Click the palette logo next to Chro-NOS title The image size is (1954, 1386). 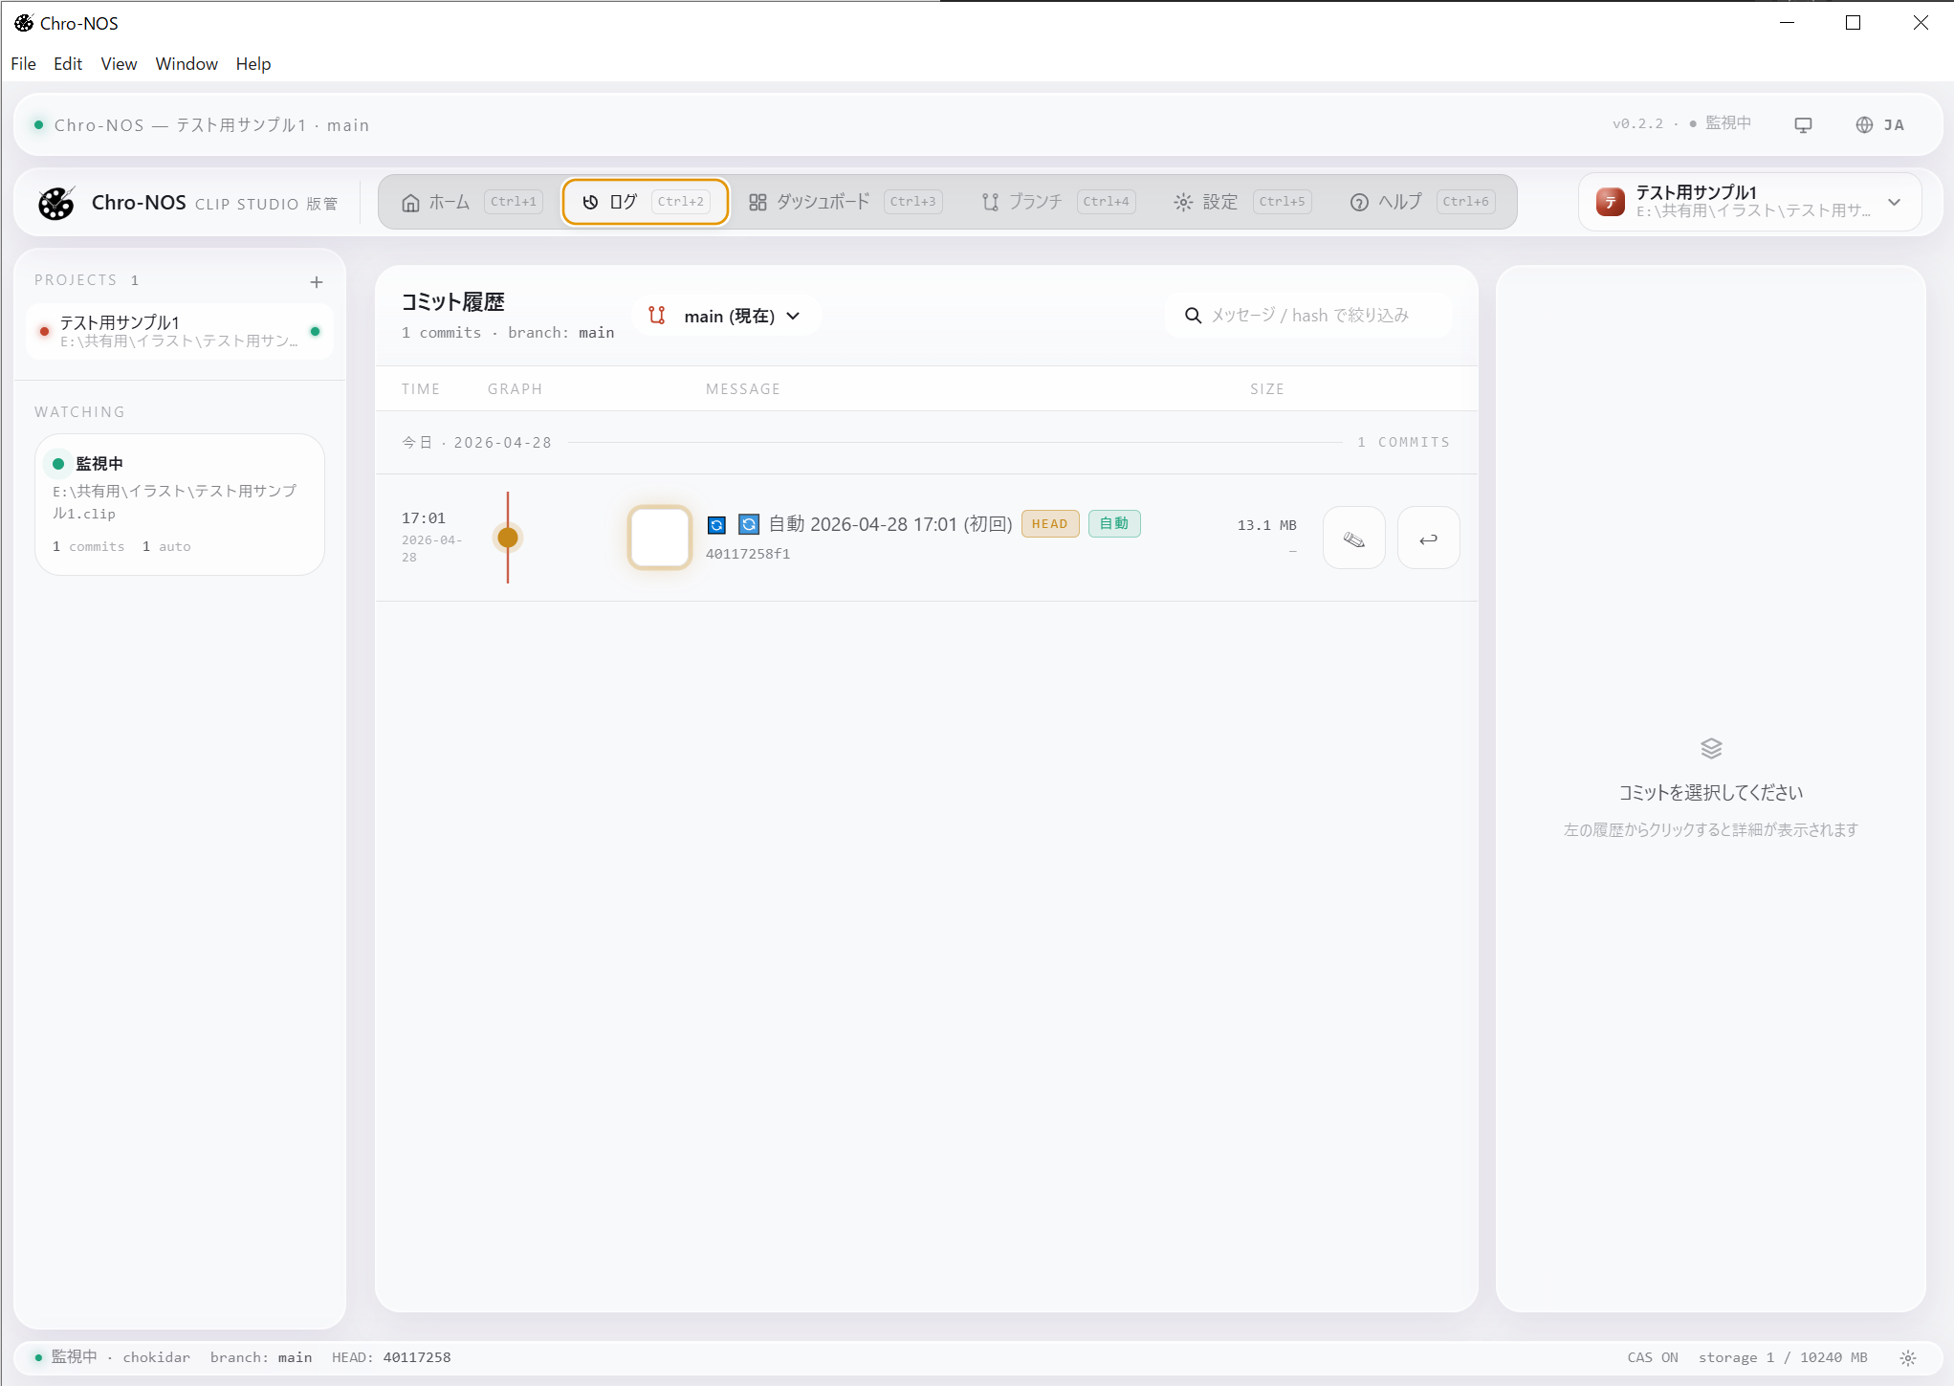(56, 203)
